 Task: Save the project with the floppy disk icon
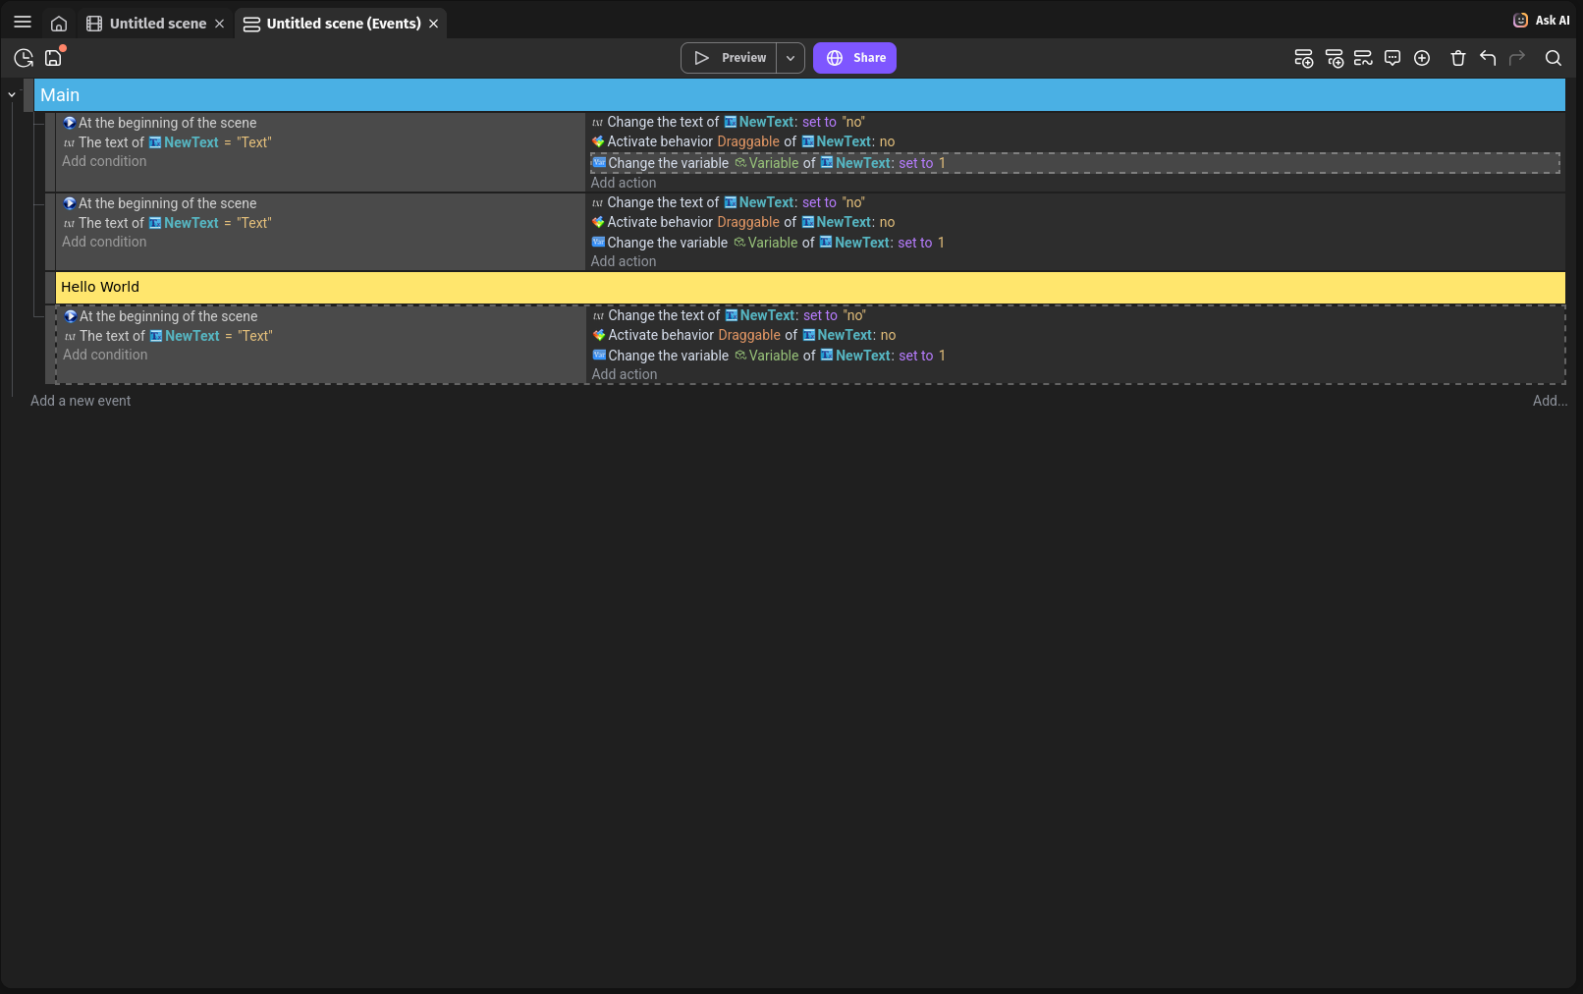point(53,59)
